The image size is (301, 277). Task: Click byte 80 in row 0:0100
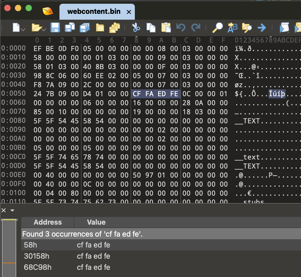point(75,193)
